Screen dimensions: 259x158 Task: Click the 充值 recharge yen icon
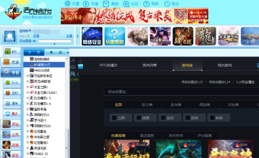86,4
